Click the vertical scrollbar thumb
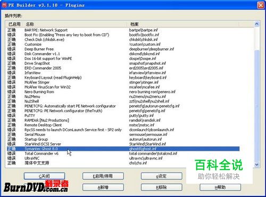This screenshot has height=197, width=266. coord(257,106)
